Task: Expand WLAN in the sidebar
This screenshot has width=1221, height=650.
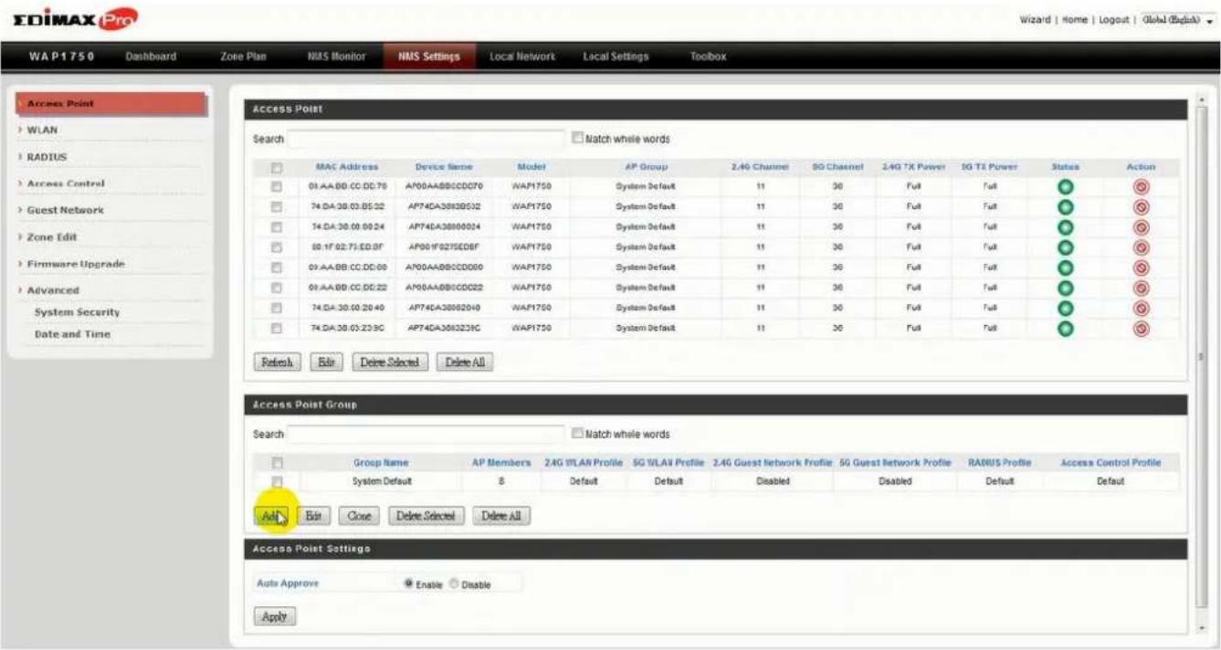Action: (43, 130)
